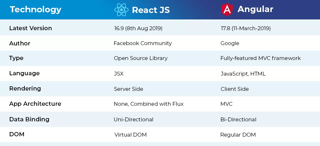This screenshot has width=320, height=146.
Task: Click the Type row label
Action: (16, 58)
